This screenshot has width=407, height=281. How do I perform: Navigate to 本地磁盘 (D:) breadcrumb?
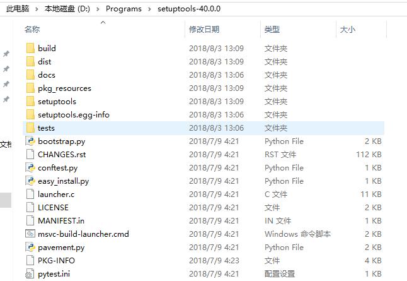(x=67, y=9)
